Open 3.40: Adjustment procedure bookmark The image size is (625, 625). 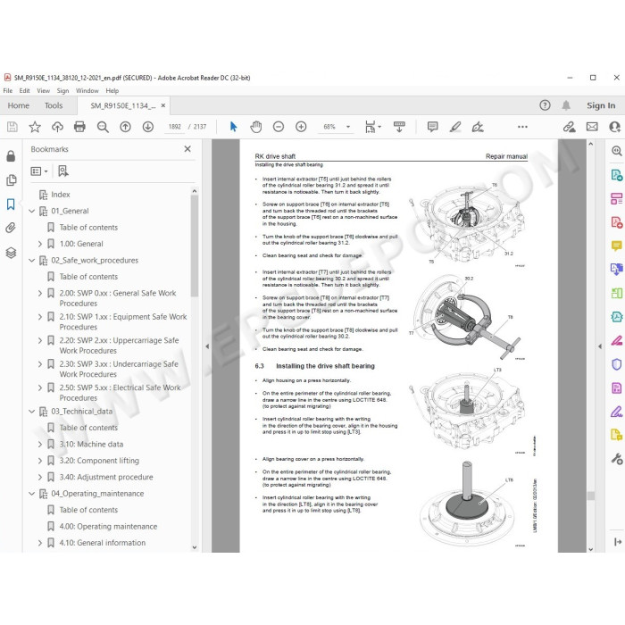[x=106, y=477]
